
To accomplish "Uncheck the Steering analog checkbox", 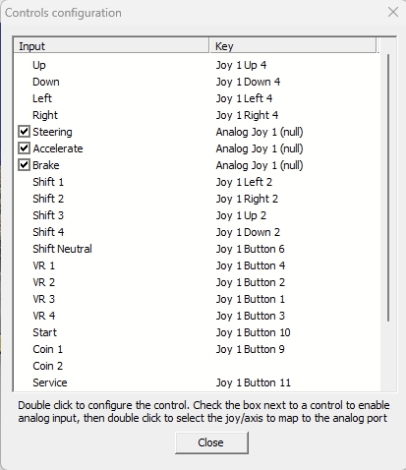I will tap(24, 132).
